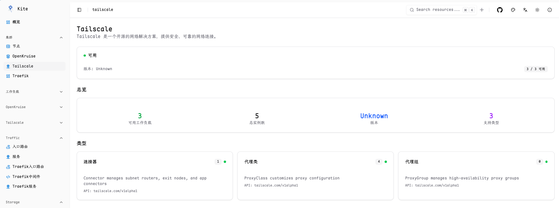
Task: Click the 类型 section heading
Action: [81, 143]
